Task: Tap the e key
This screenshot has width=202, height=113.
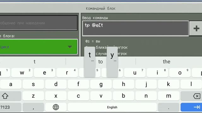Action: [45, 73]
